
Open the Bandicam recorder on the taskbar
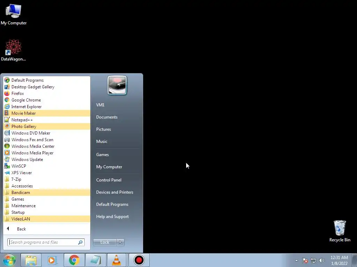point(139,260)
